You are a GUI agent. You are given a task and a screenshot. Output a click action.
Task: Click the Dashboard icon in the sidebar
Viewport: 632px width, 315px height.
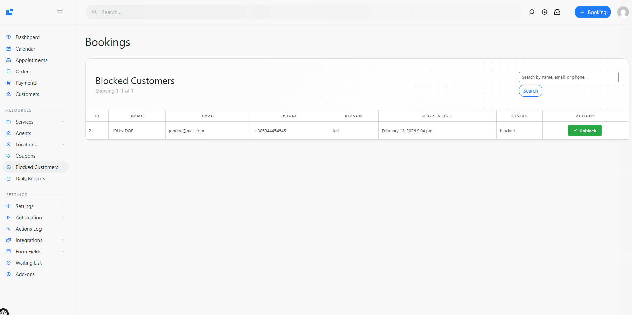[x=9, y=37]
